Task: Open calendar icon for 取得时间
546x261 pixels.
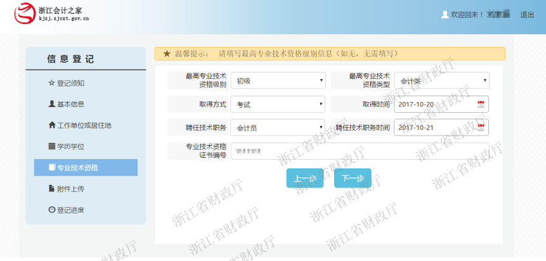Action: 481,104
